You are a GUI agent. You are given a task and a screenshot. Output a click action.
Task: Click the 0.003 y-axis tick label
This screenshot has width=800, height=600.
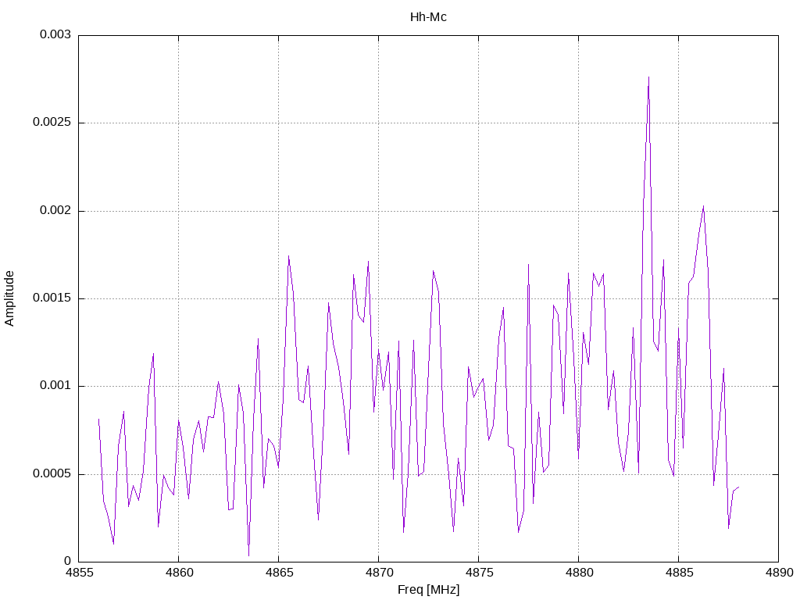pyautogui.click(x=55, y=34)
